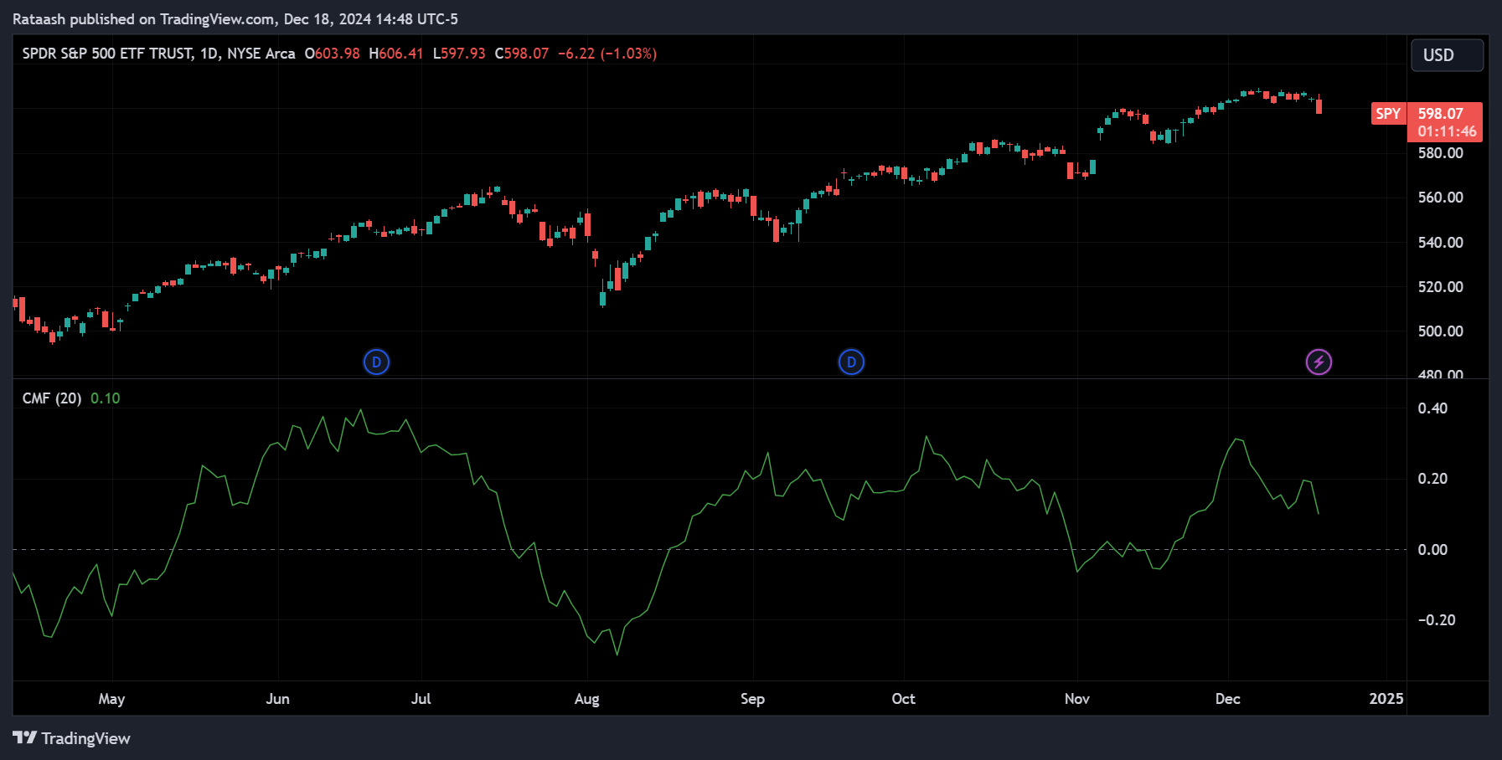Click the 2025 label on time axis
The image size is (1502, 760).
click(x=1386, y=699)
